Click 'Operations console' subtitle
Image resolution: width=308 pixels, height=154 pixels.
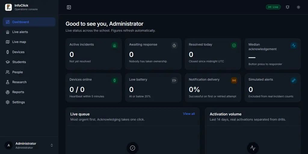[x=26, y=9]
